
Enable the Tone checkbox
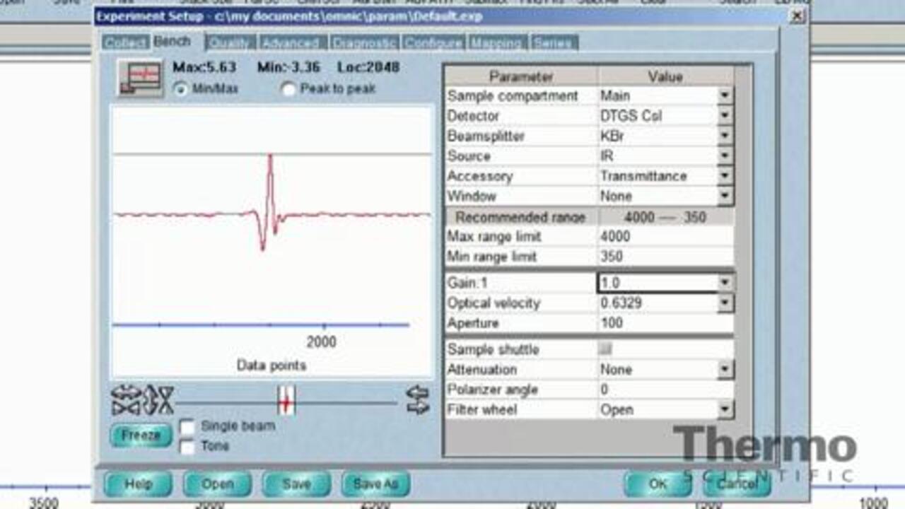(187, 447)
